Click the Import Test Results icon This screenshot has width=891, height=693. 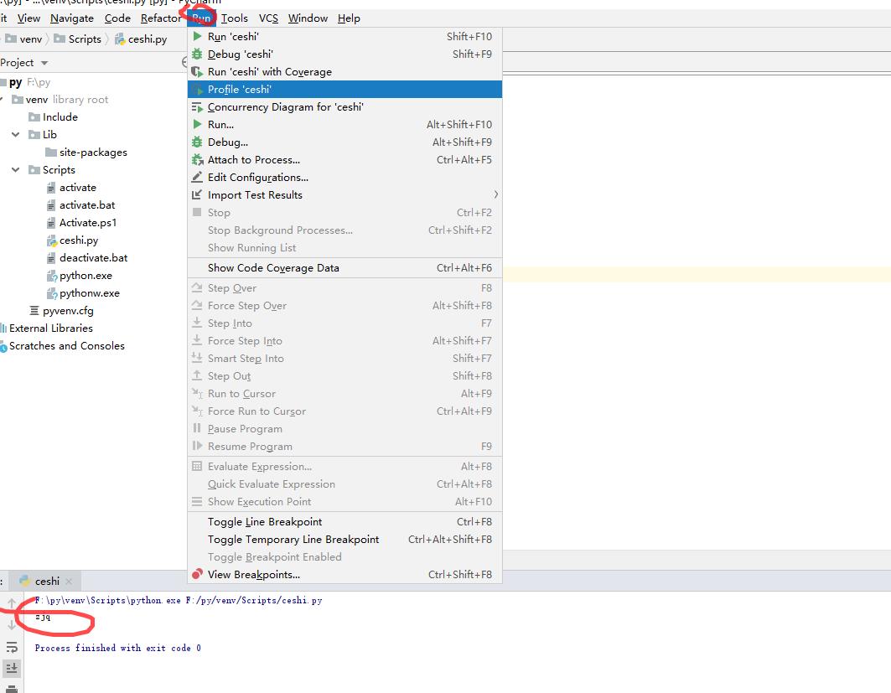point(197,195)
